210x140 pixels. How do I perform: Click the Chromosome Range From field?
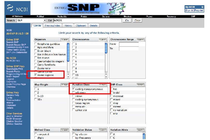pos(129,44)
